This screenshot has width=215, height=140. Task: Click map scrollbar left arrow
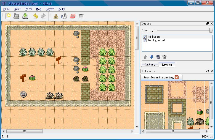(x=4, y=131)
